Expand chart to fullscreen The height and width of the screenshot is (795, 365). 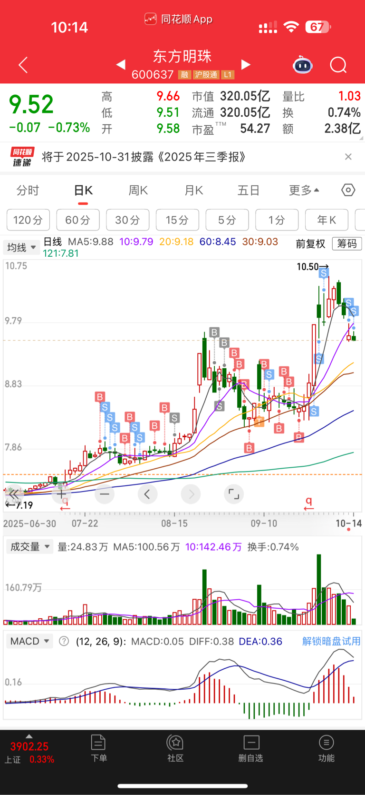[x=234, y=494]
